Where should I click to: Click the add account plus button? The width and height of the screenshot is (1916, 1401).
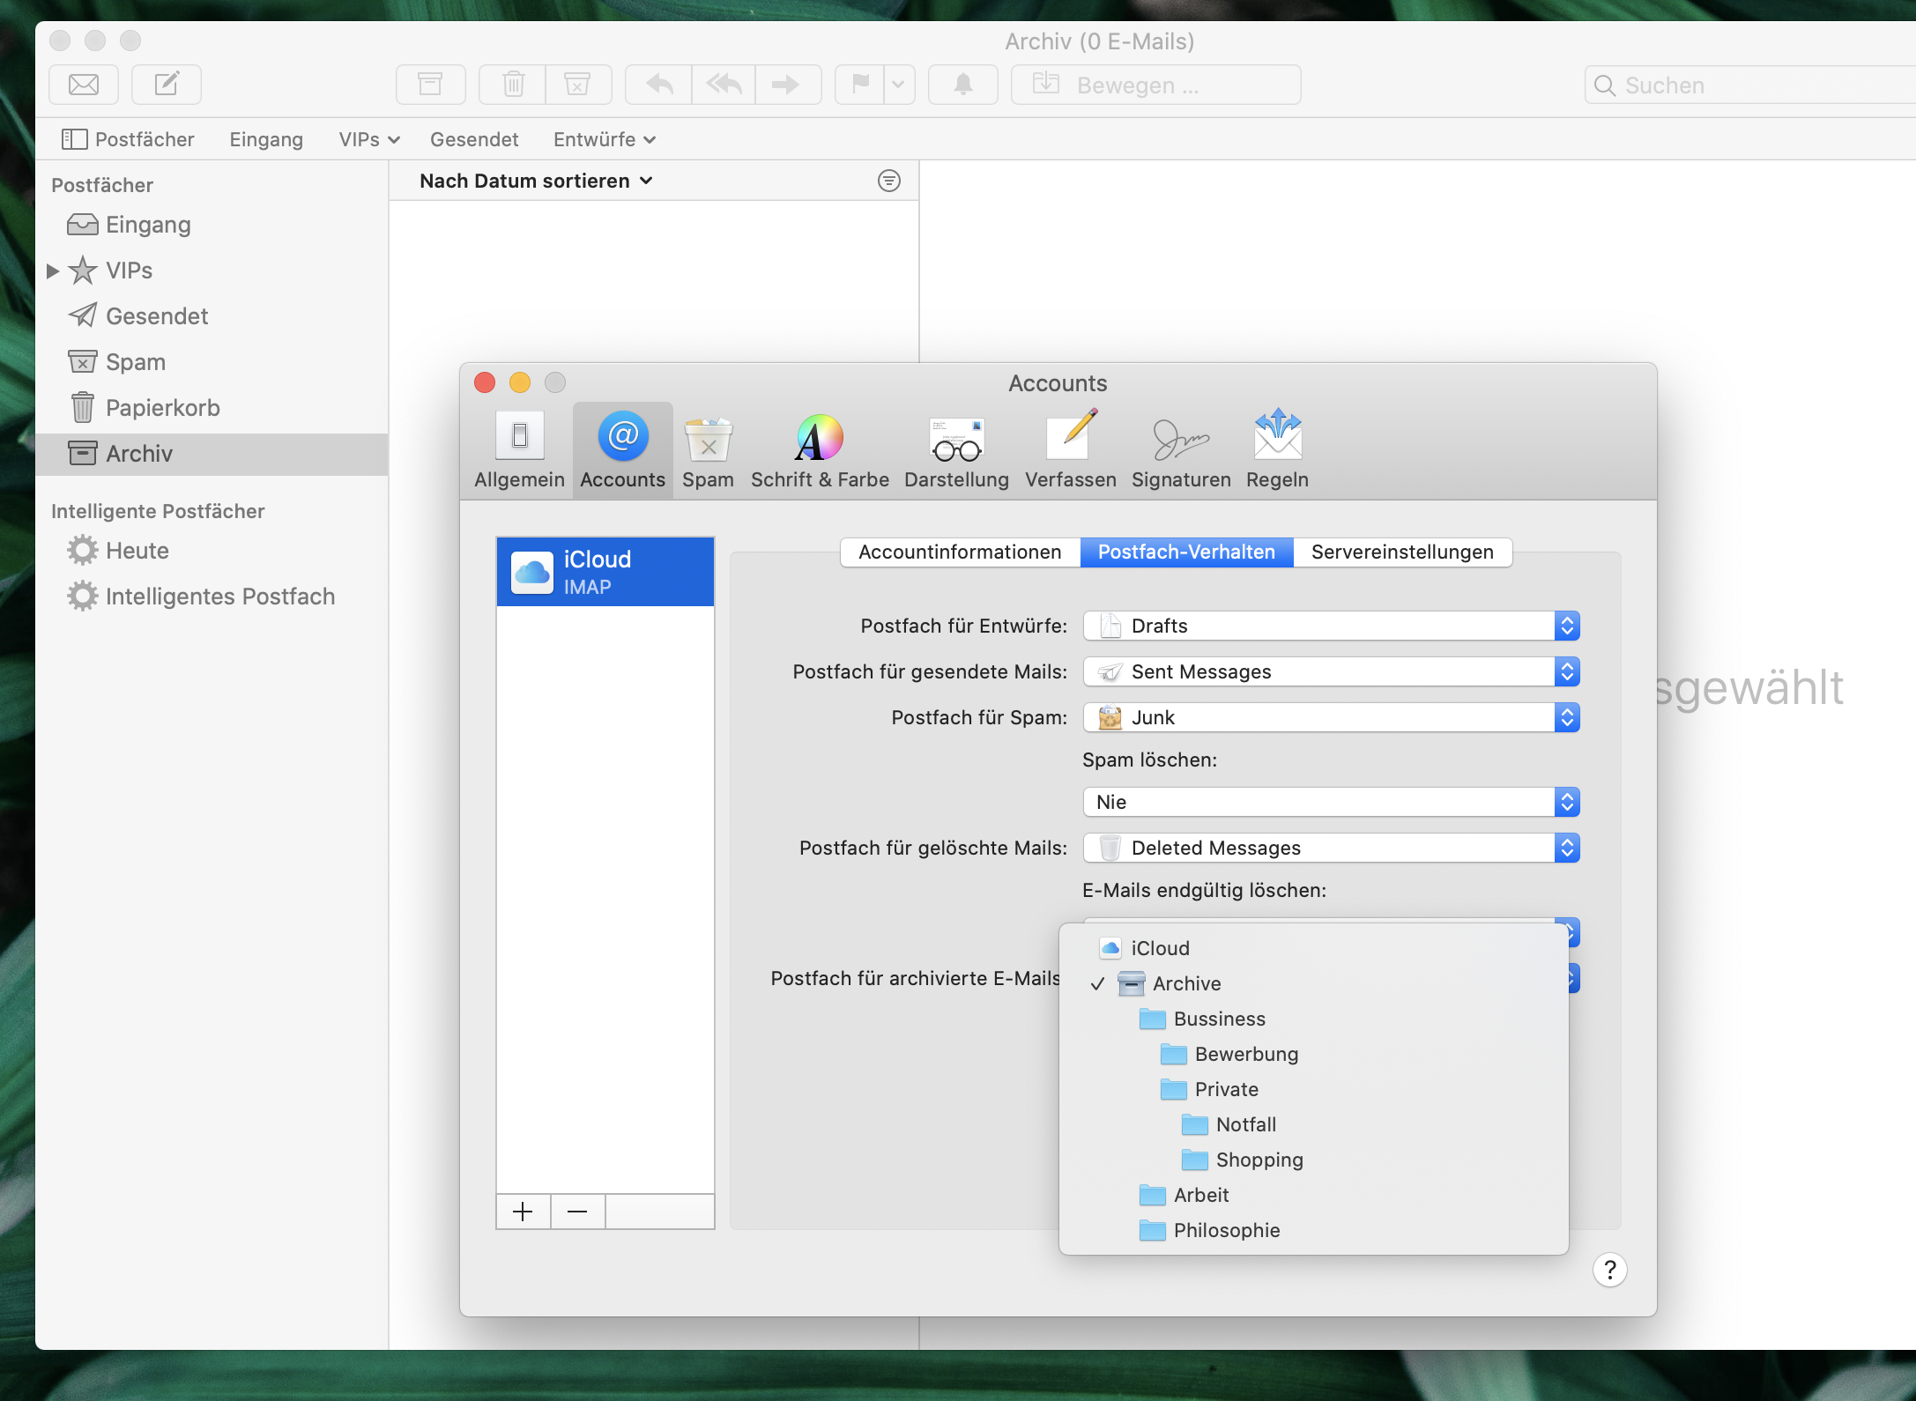tap(523, 1212)
